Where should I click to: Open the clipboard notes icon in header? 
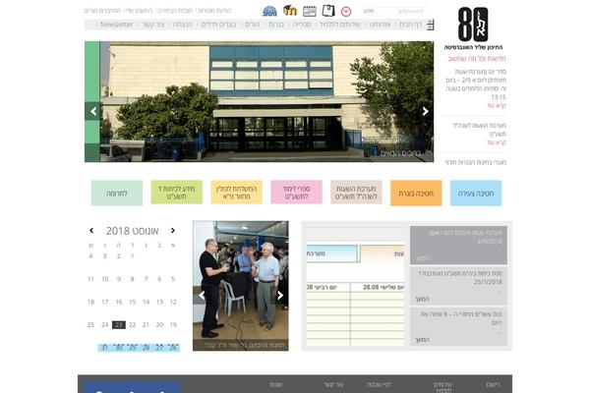click(328, 11)
